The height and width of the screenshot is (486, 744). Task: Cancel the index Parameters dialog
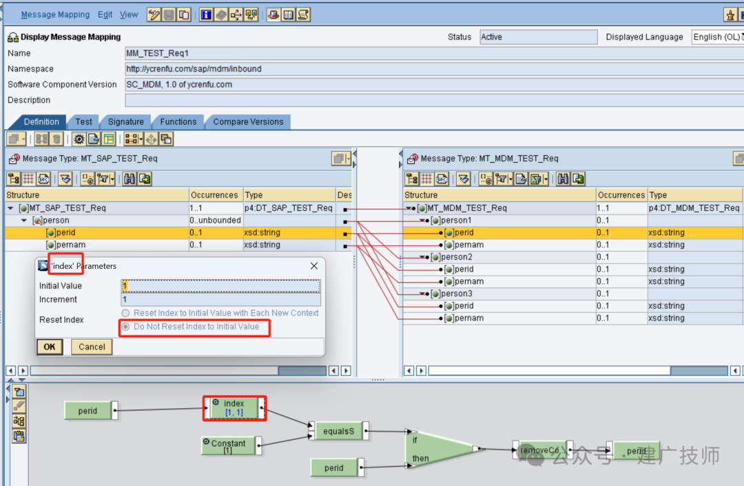[x=92, y=347]
